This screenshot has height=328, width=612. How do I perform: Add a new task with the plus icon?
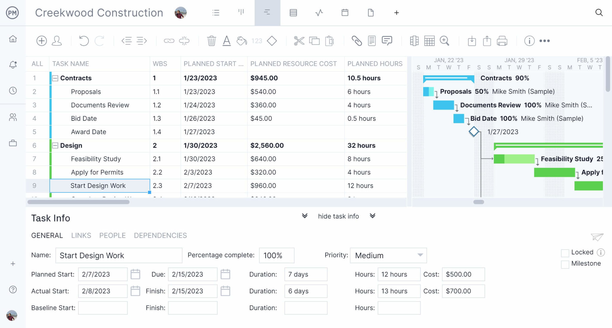[42, 41]
